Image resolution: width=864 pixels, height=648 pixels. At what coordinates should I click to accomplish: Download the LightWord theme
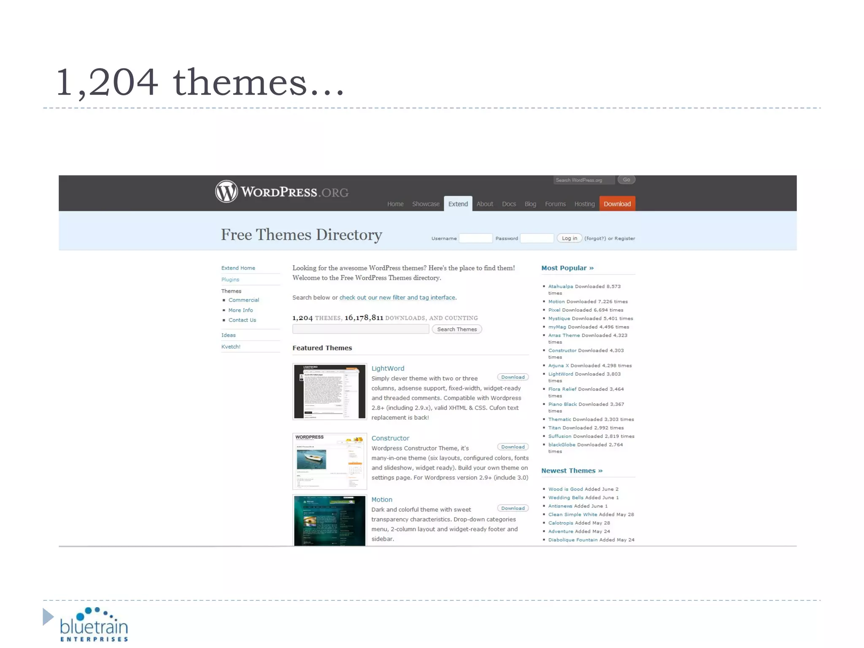513,377
